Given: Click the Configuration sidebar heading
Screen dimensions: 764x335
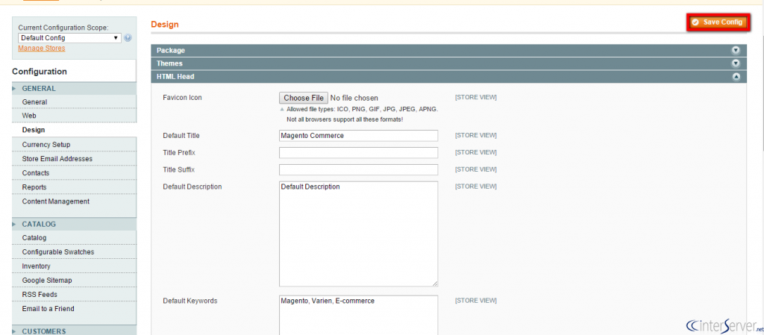Looking at the screenshot, I should (40, 72).
